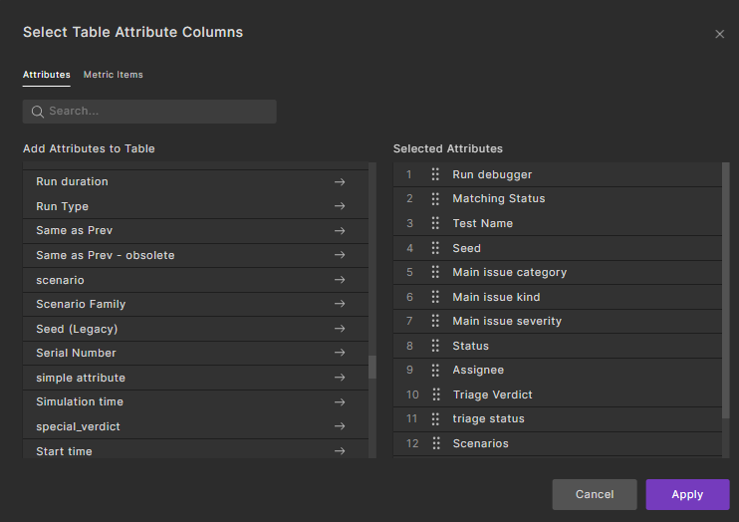The image size is (739, 522).
Task: Click the drag handle for Assignee row
Action: tap(435, 370)
